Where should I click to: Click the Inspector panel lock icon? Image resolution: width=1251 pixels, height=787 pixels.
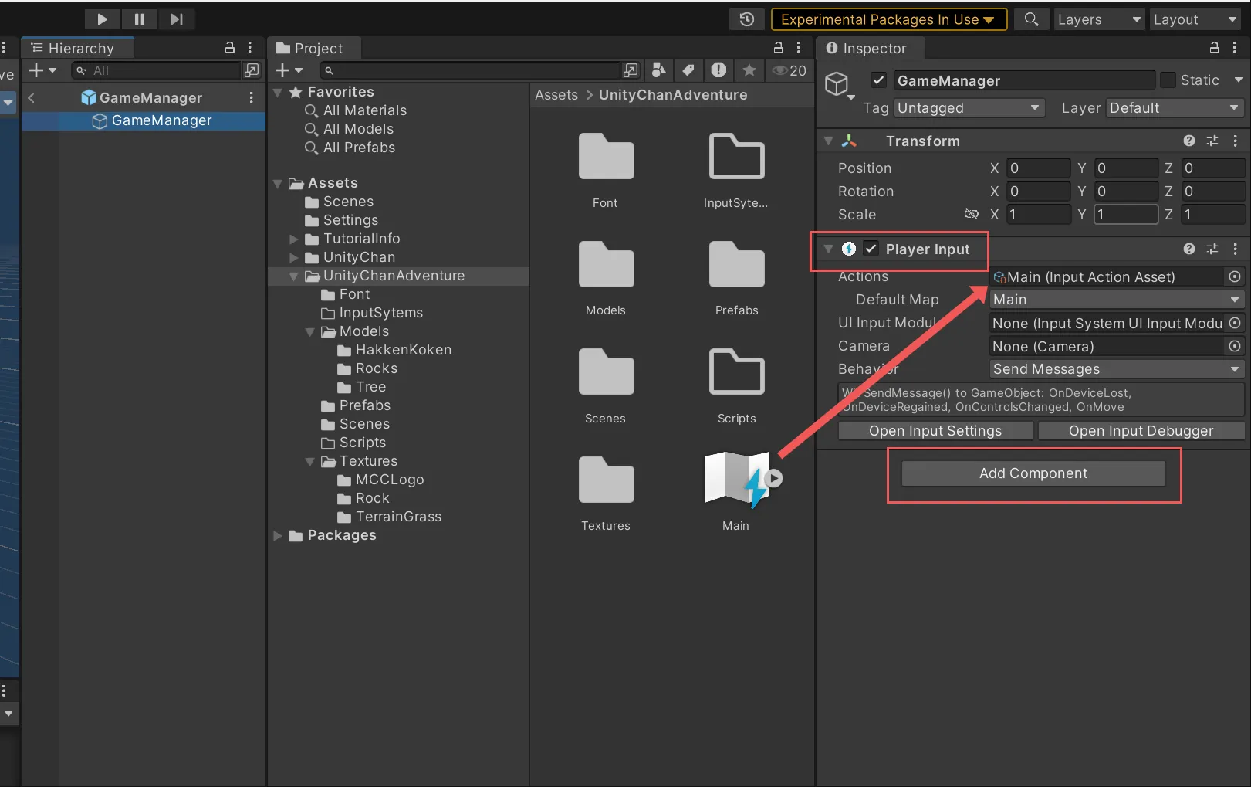(1214, 48)
